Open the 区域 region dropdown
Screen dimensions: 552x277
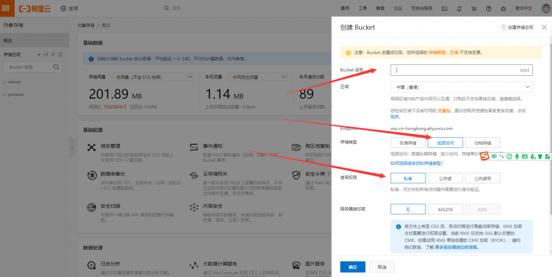pos(461,87)
